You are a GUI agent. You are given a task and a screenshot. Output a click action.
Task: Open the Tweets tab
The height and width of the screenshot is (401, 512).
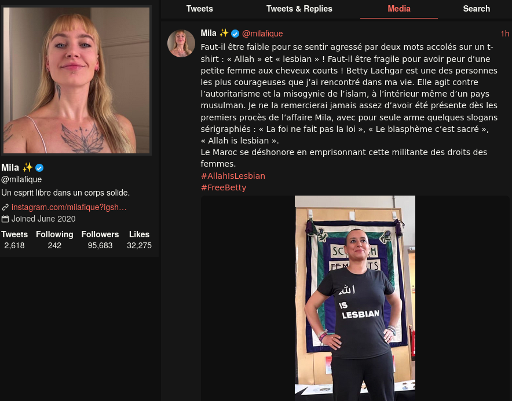199,9
